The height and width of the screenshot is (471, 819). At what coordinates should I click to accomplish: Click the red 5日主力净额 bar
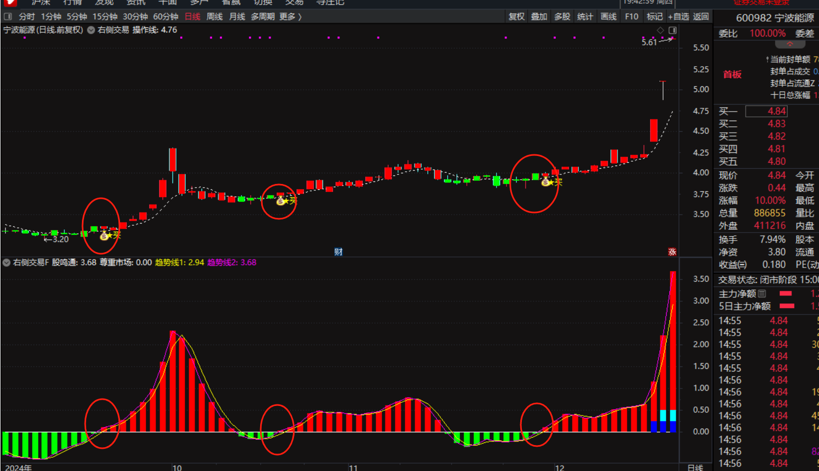click(787, 306)
